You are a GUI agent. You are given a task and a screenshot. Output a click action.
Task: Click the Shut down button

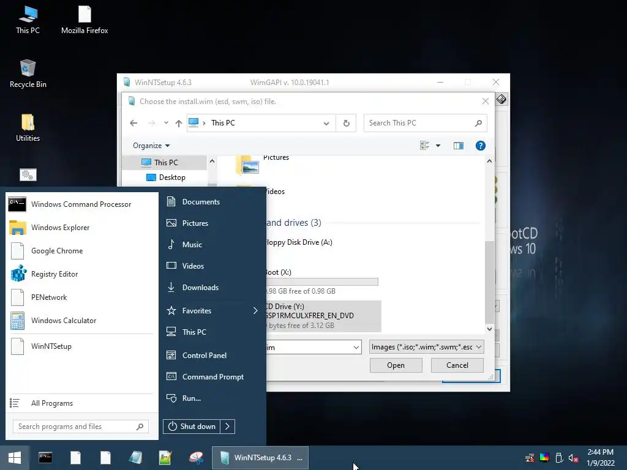tap(192, 427)
